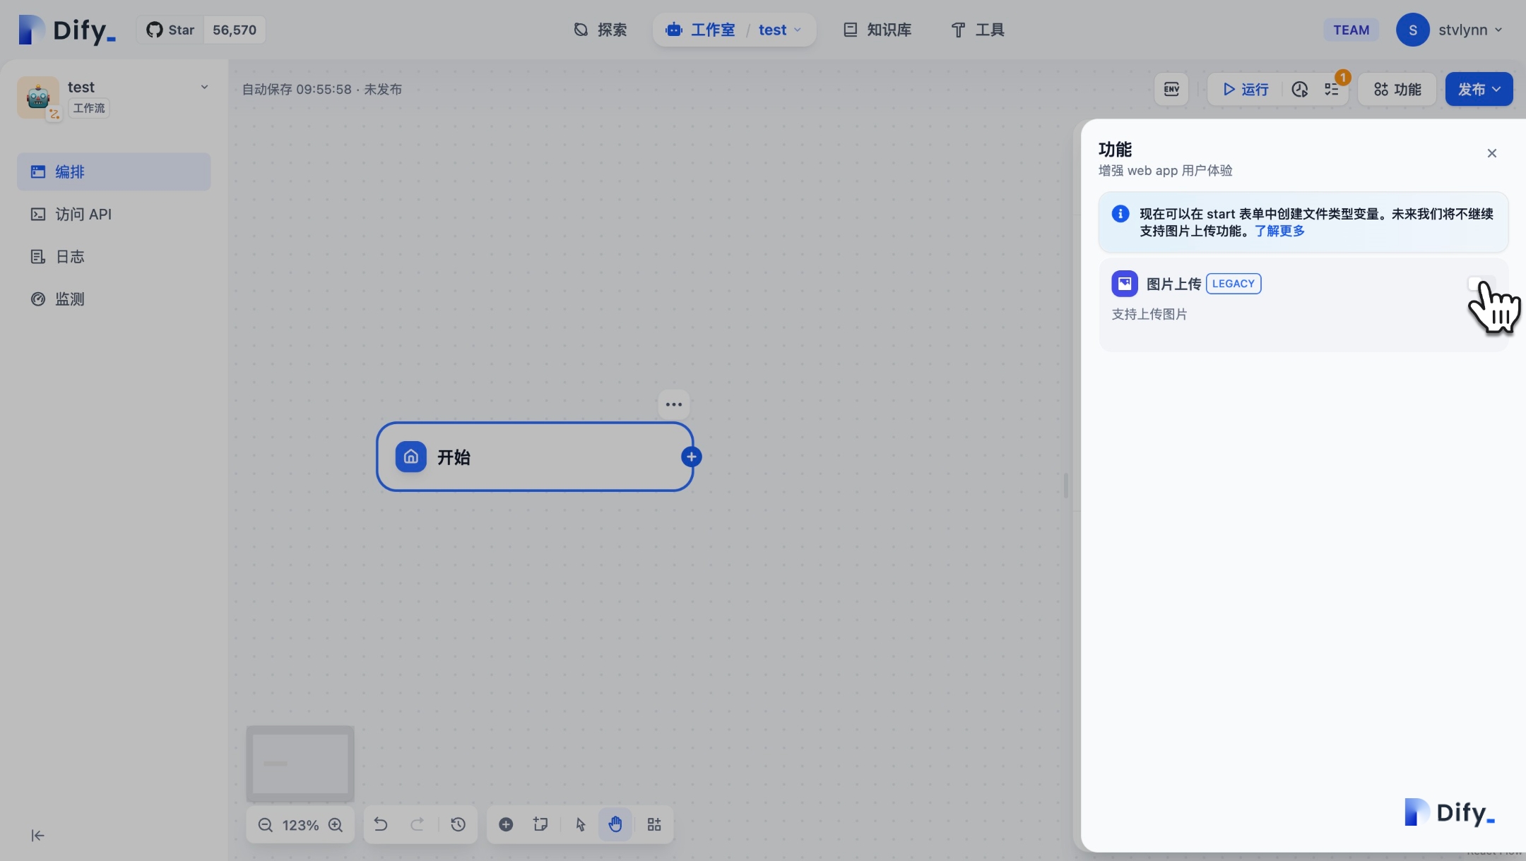Image resolution: width=1526 pixels, height=861 pixels.
Task: Select the hand pan mode tool
Action: [615, 824]
